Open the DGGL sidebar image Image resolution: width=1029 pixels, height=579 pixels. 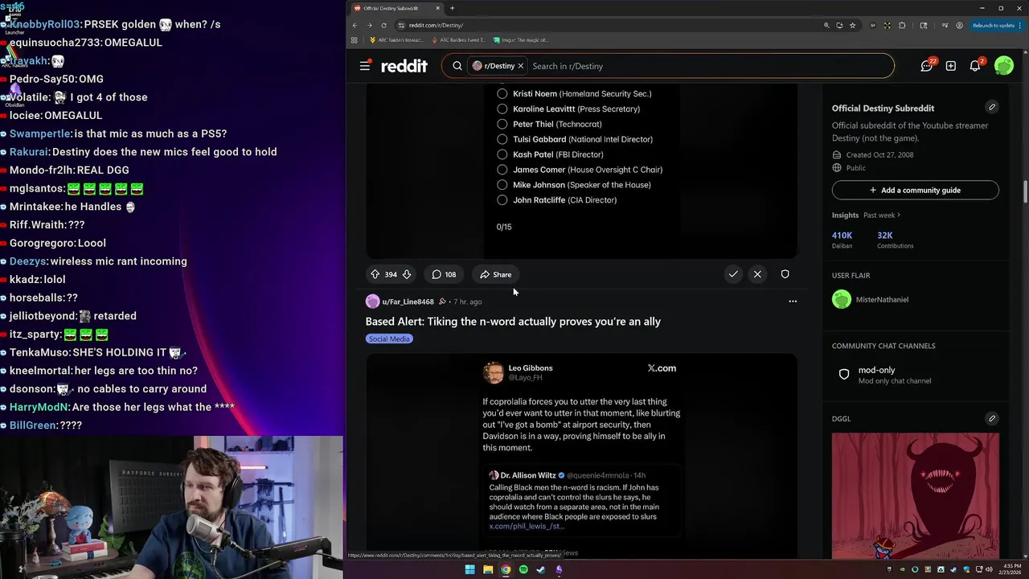pos(916,495)
